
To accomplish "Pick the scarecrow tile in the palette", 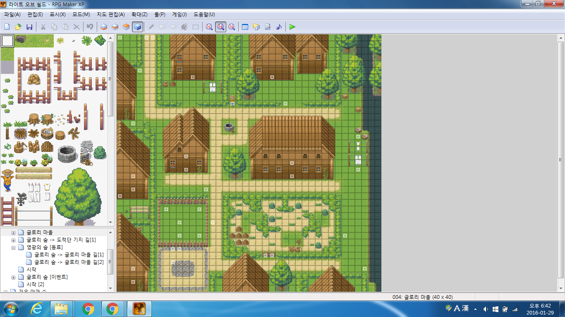I will [7, 180].
